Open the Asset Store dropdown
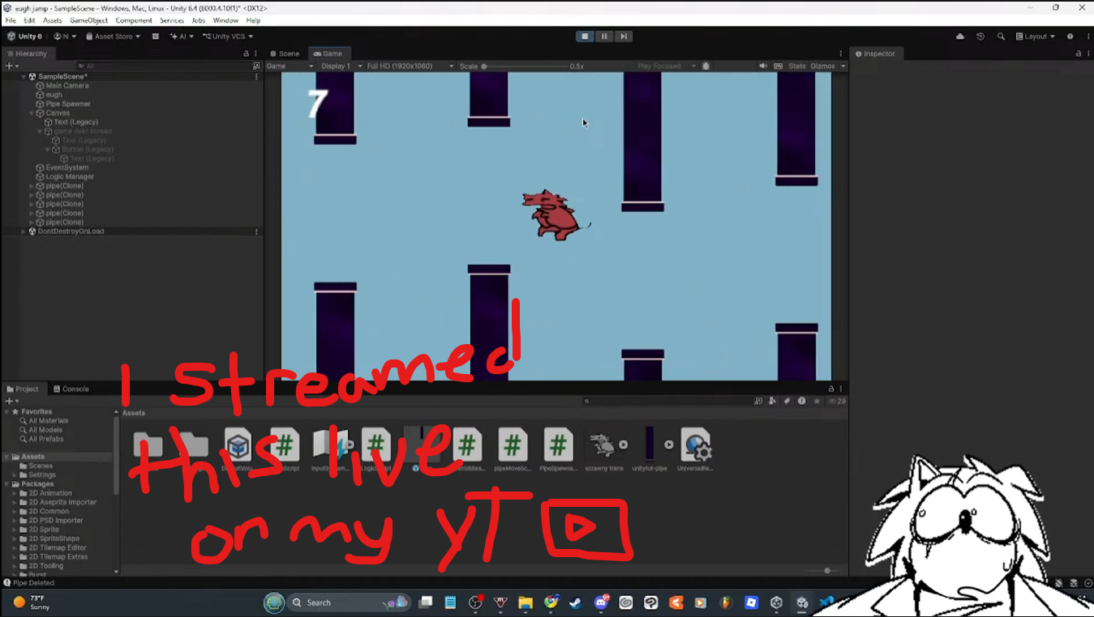Screen dimensions: 1094x617 click(x=113, y=36)
